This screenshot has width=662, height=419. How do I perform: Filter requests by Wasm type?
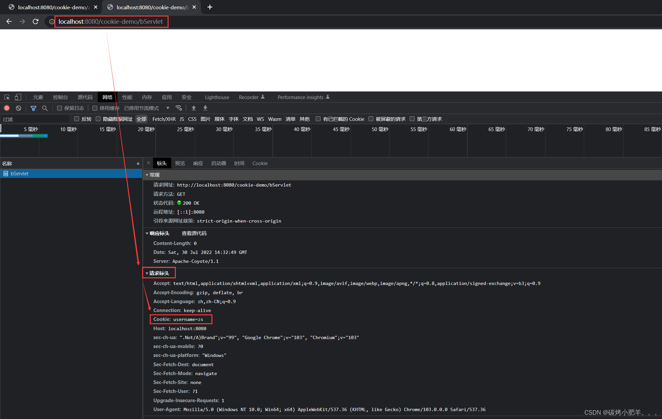(275, 119)
